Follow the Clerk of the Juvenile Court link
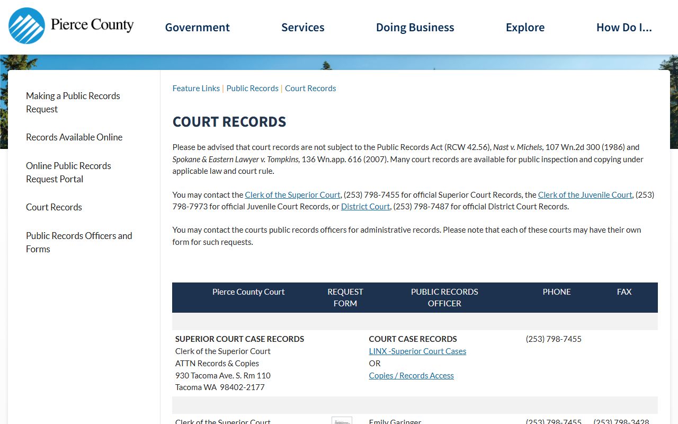Viewport: 678px width, 424px height. point(585,195)
